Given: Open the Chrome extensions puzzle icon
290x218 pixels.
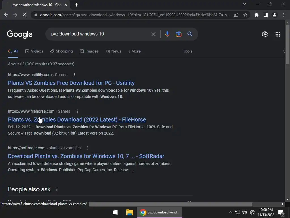Looking at the screenshot, I should (257, 15).
